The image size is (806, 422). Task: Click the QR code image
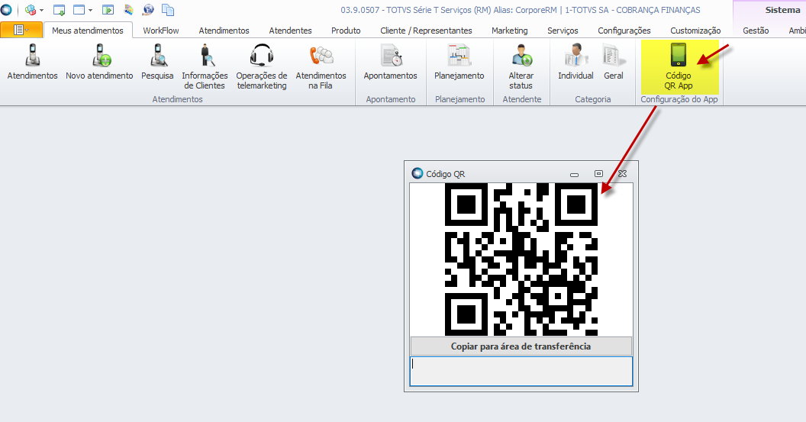click(x=521, y=259)
